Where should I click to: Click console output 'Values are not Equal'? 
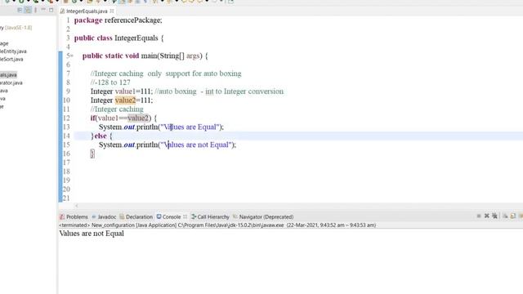tap(92, 234)
